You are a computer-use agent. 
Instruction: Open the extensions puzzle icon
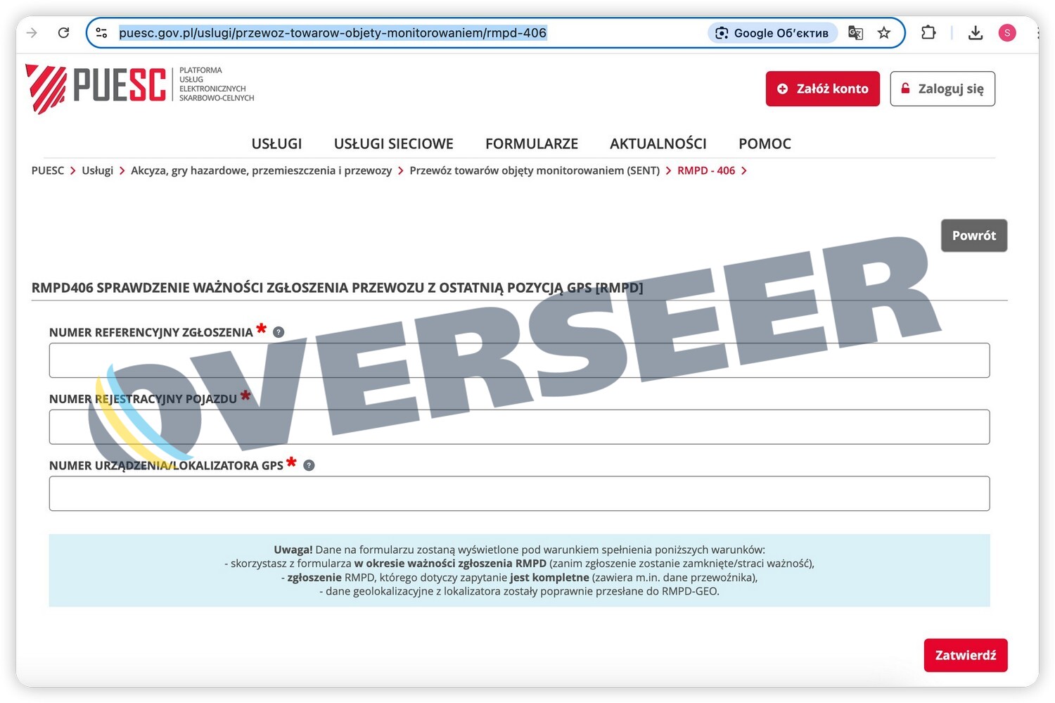(x=928, y=32)
